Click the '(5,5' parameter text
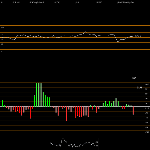Screen dimensions: 150x150 [x=77, y=2]
